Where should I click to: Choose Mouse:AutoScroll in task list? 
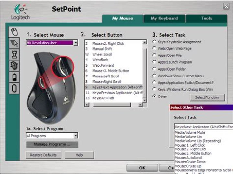click(x=204, y=158)
